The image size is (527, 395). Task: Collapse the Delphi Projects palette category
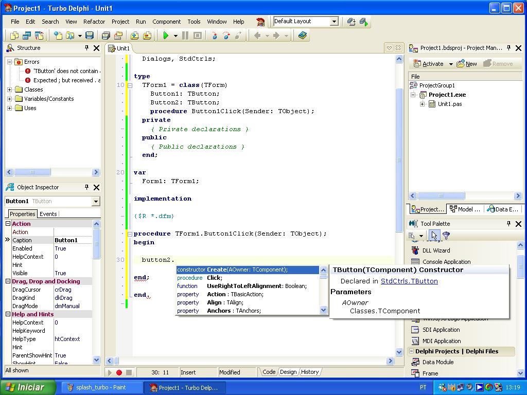click(411, 351)
